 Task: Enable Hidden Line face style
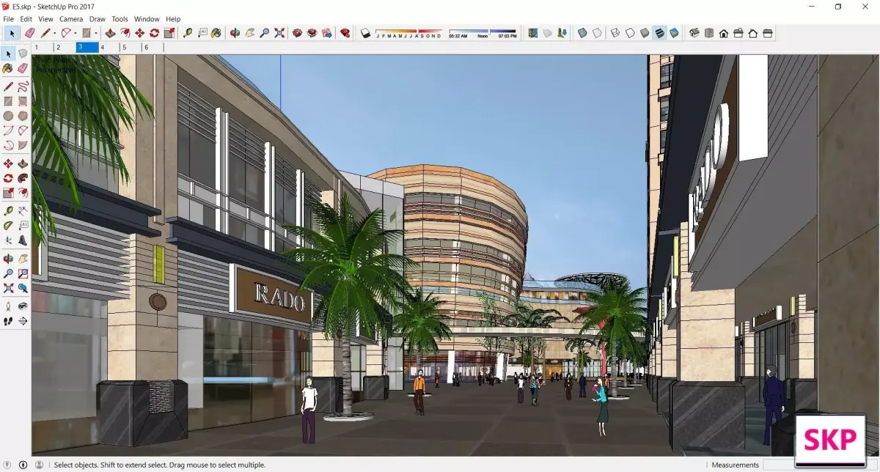pos(629,33)
